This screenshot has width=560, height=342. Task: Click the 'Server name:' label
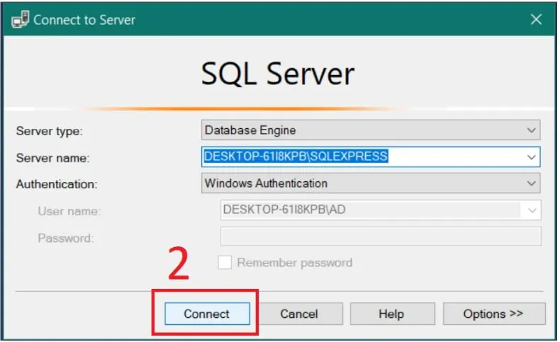(x=53, y=158)
